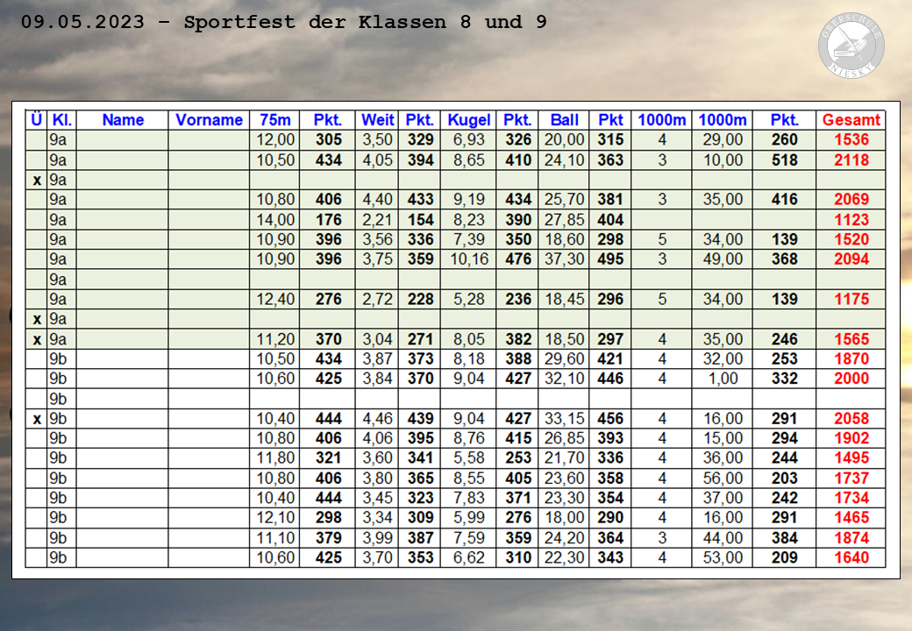Image resolution: width=912 pixels, height=631 pixels.
Task: Click total score 1874
Action: click(851, 538)
